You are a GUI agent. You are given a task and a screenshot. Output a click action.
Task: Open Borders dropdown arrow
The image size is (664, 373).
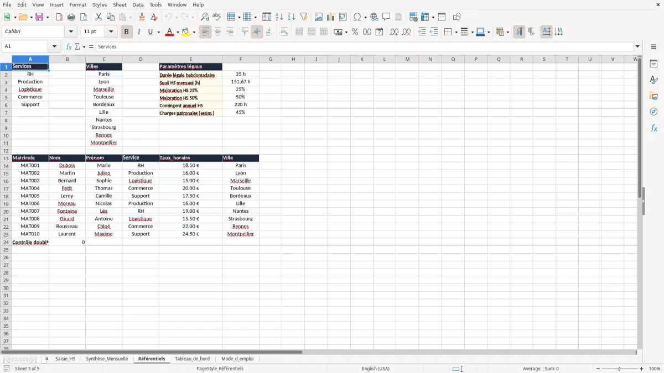click(x=456, y=32)
